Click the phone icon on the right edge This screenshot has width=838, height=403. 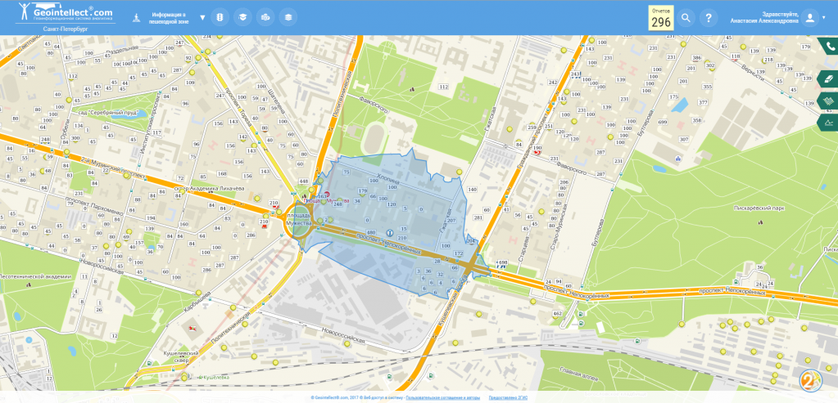click(829, 47)
